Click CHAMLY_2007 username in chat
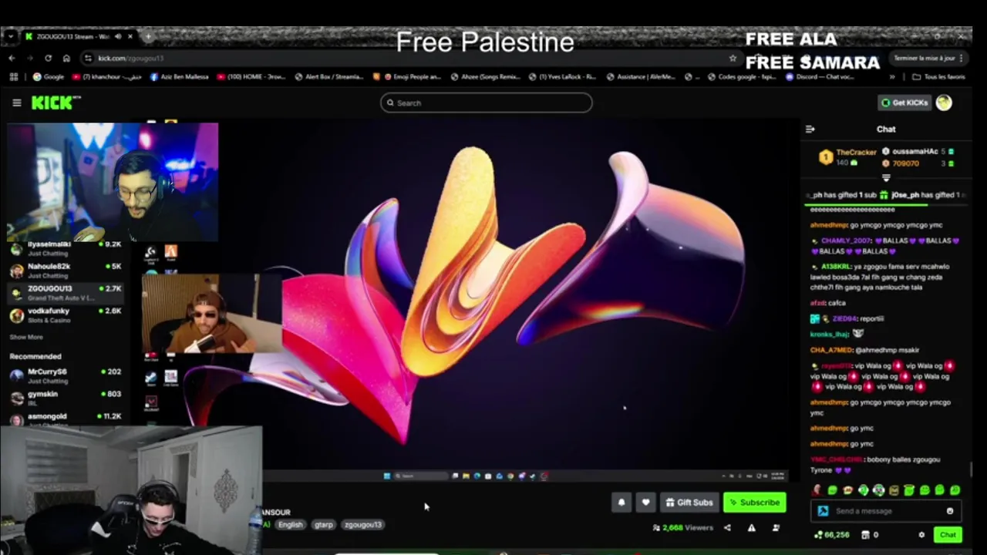This screenshot has height=555, width=987. click(845, 240)
